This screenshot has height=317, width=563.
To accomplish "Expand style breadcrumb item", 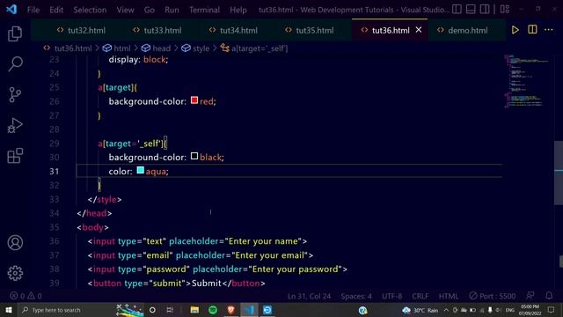I will pyautogui.click(x=201, y=48).
